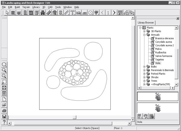Click the Zoom In magnifier icon
This screenshot has height=131, width=181.
(x=5, y=70)
